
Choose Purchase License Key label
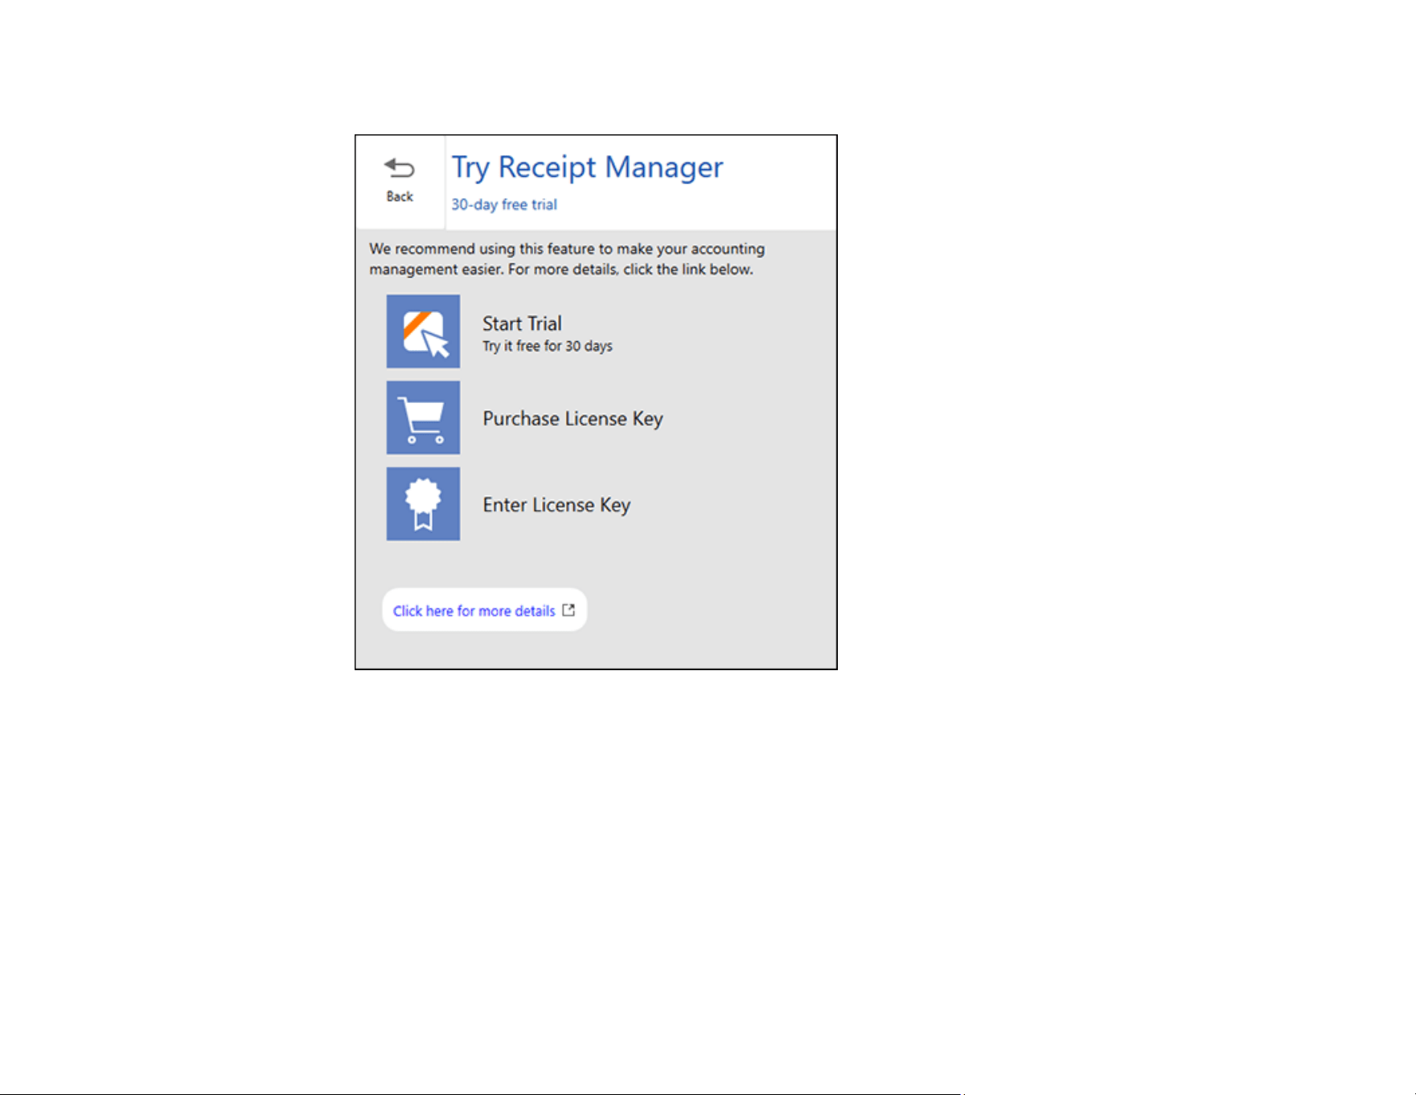(573, 418)
